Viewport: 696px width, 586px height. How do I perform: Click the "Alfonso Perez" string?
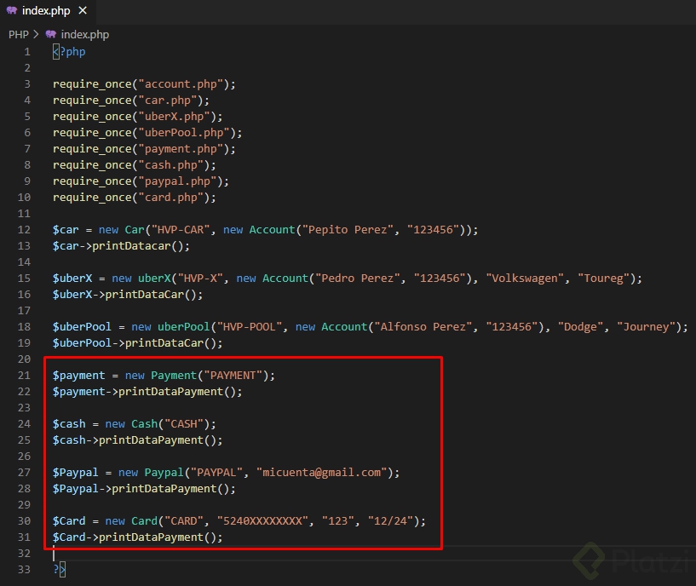coord(423,327)
